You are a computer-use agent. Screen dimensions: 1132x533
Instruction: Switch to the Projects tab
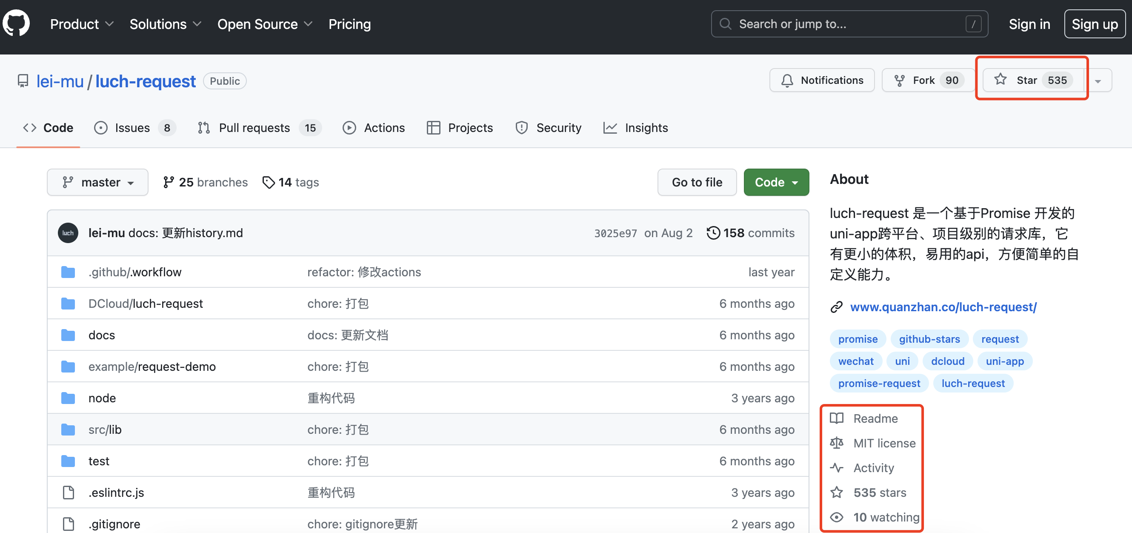(460, 128)
